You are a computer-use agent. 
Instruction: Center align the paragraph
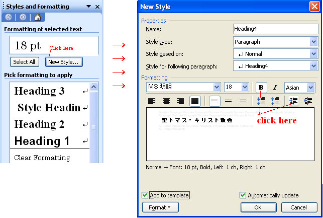pos(166,101)
